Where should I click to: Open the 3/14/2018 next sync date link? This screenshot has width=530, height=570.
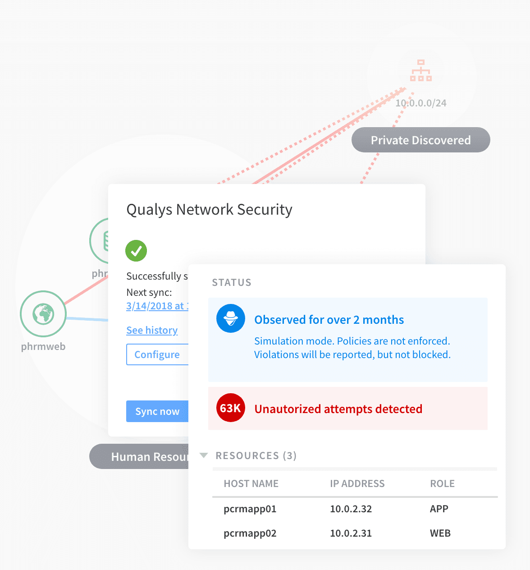pos(157,306)
